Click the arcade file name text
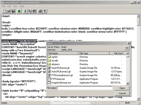The image size is (141, 105). pyautogui.click(x=55, y=60)
